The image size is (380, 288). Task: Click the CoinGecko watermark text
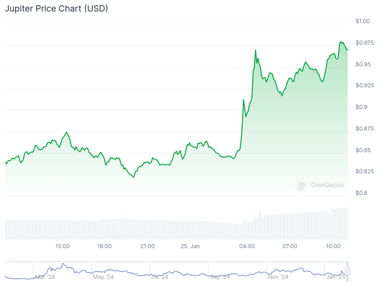point(327,185)
